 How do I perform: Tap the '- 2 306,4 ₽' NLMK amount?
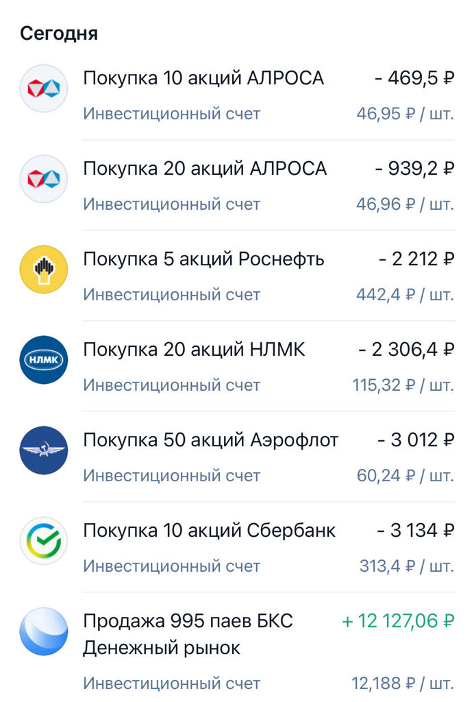(406, 350)
